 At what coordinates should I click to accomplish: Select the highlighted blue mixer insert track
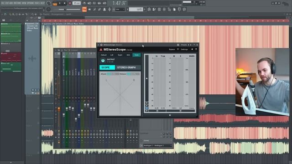79,74
